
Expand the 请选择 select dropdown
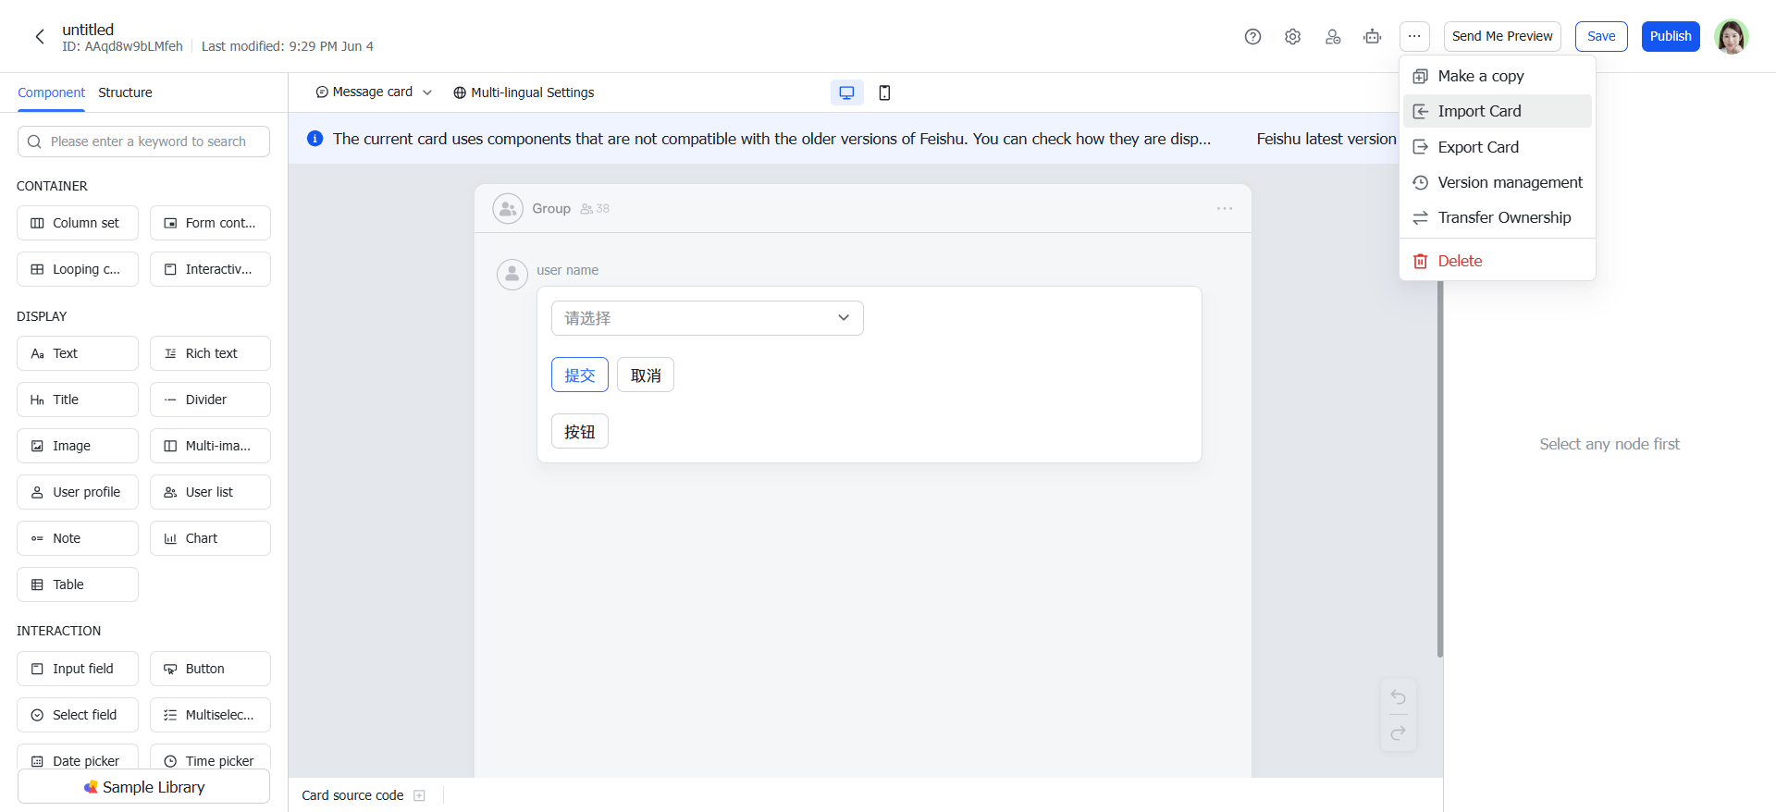[708, 318]
